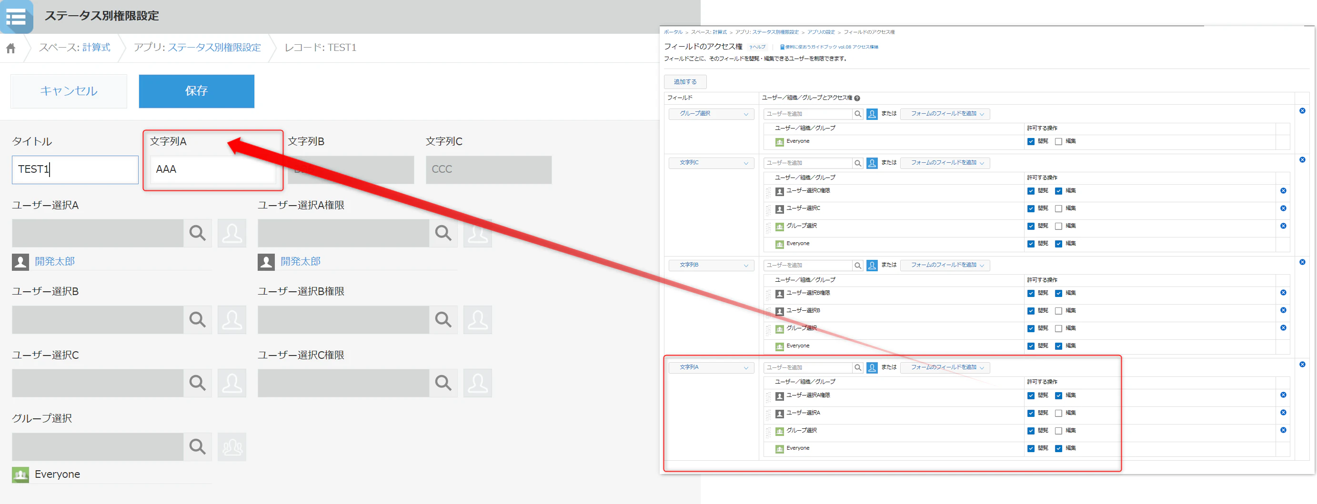Search groups for グループ選択 field
1317x504 pixels.
coord(197,447)
